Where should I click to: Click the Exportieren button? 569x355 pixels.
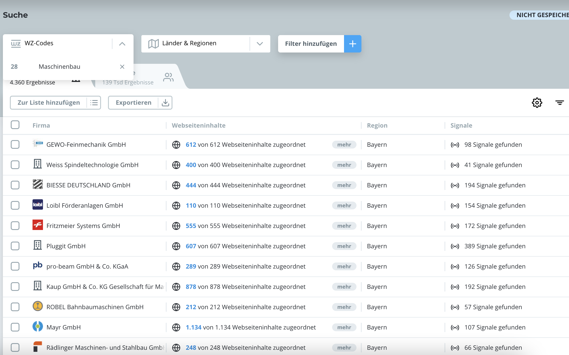(134, 103)
